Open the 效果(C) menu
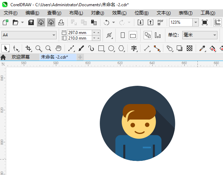 point(119,13)
